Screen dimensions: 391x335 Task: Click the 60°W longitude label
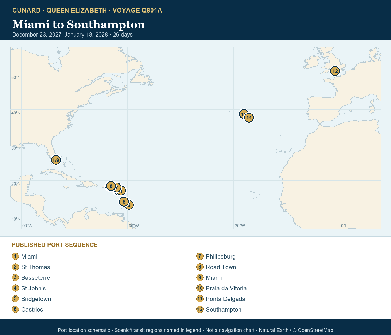click(x=133, y=226)
